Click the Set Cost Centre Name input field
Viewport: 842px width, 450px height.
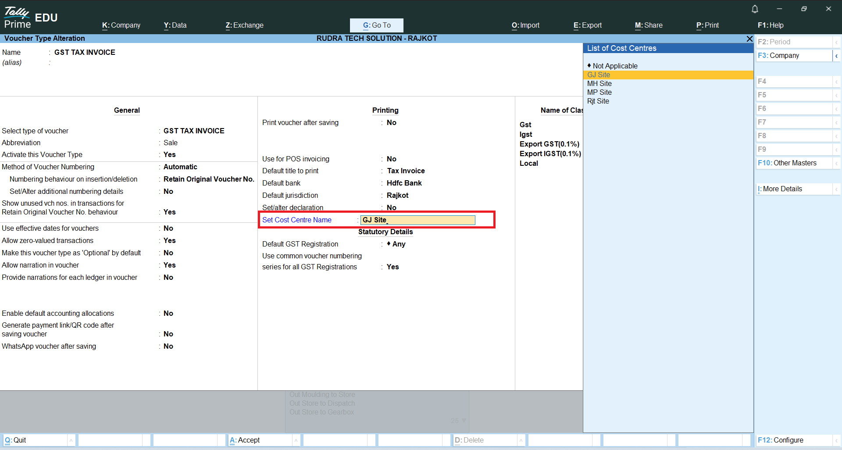pos(417,220)
